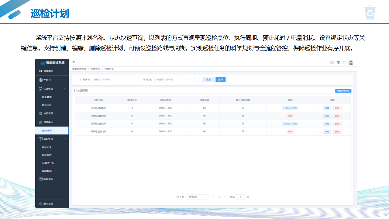Click the 共 5 条 total count text

181,197
